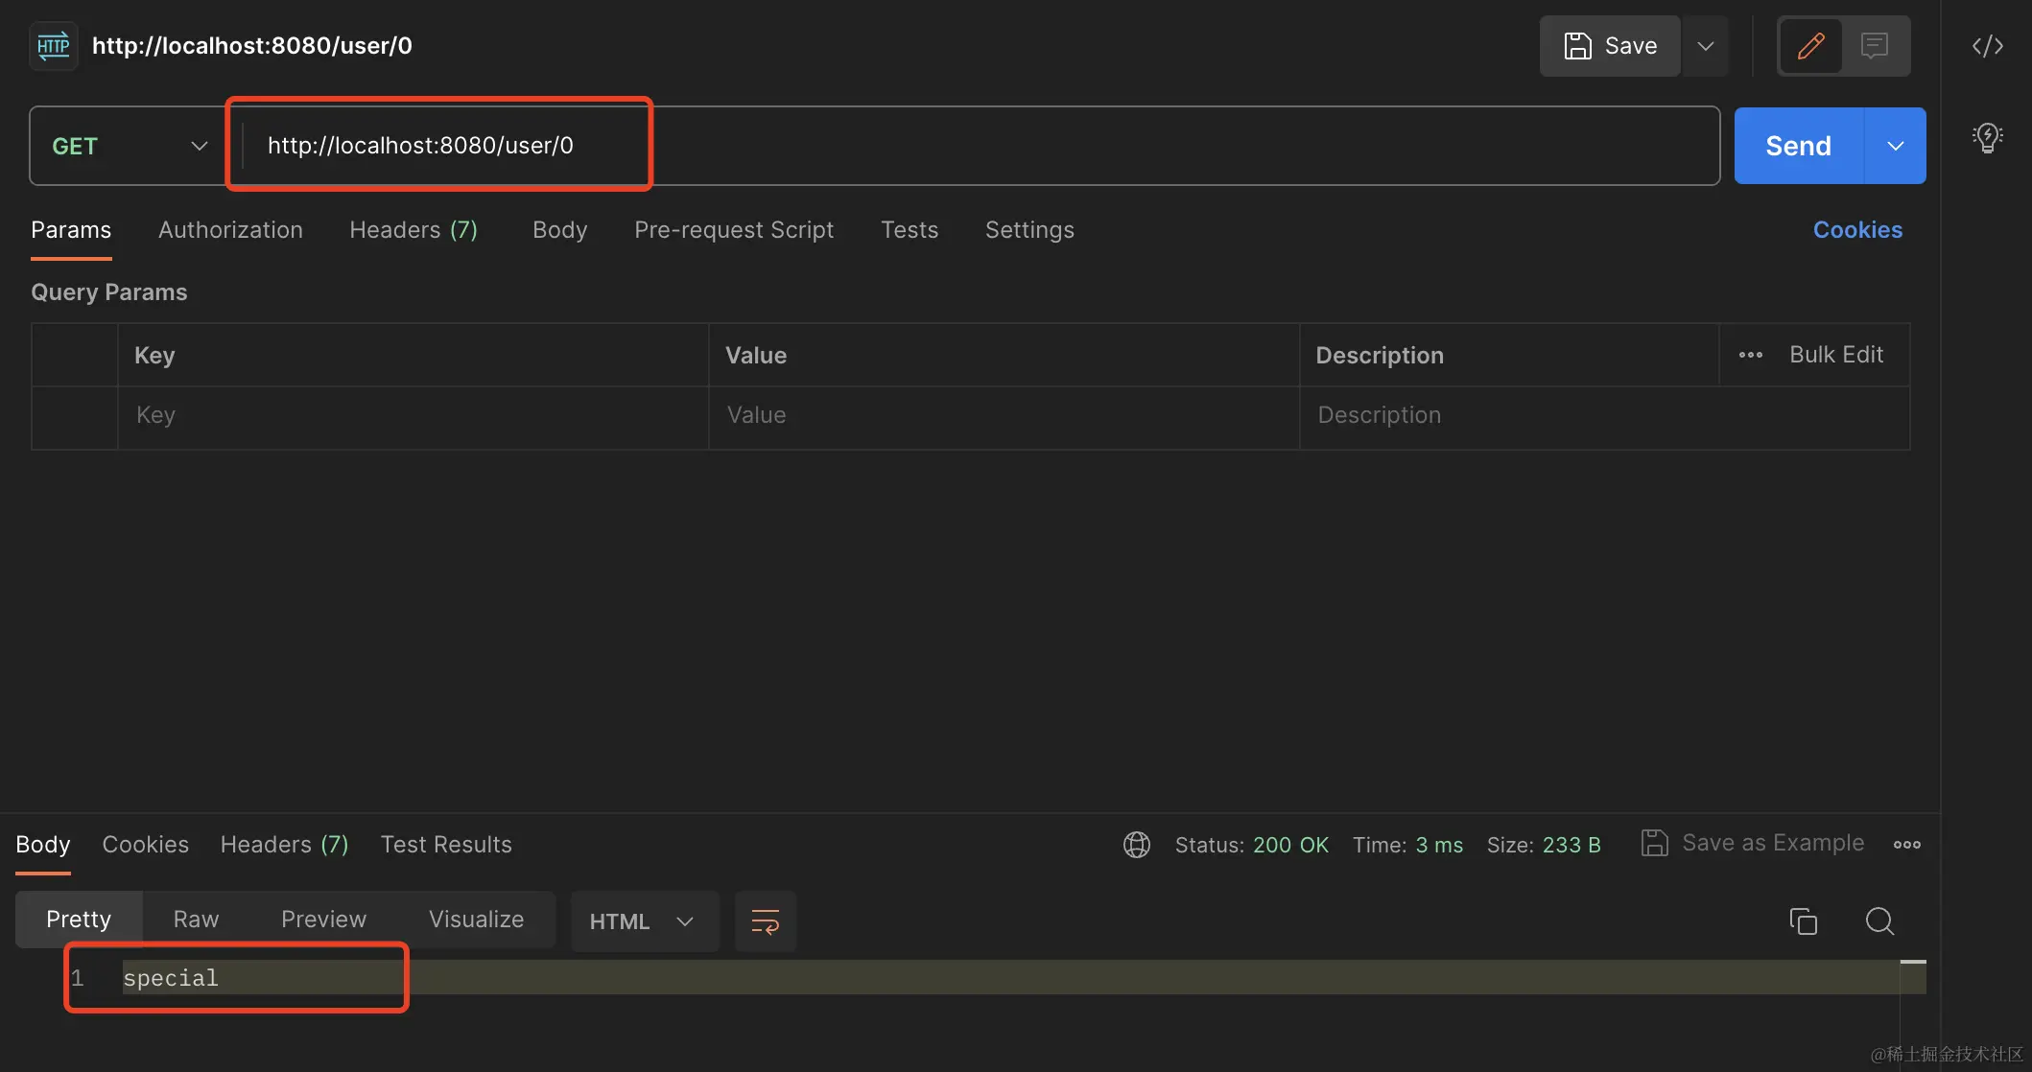
Task: Switch response view to Raw
Action: 196,920
